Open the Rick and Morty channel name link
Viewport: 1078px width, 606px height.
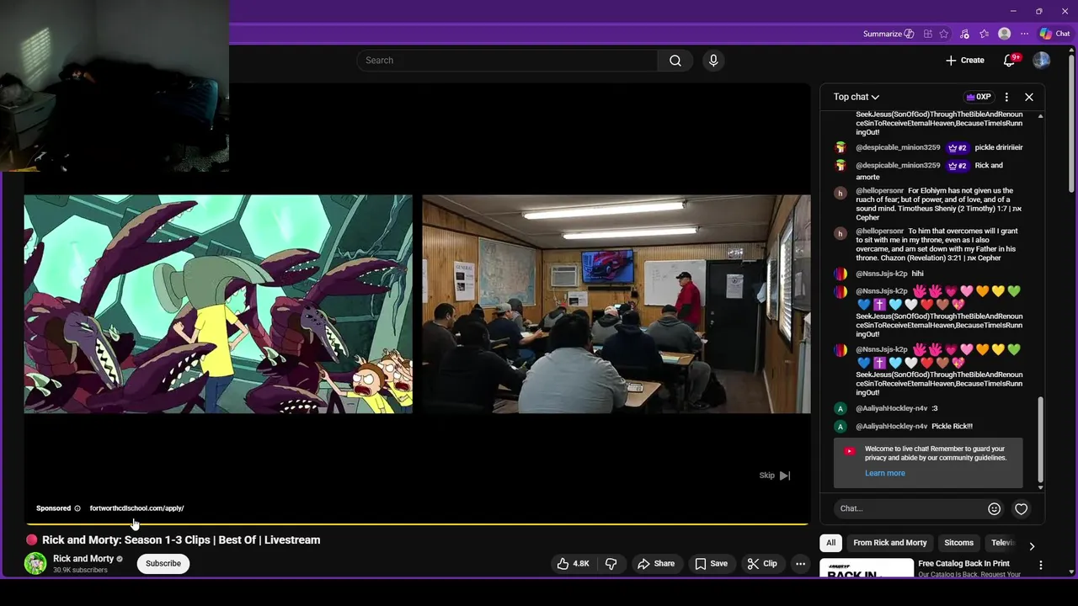[x=83, y=559]
